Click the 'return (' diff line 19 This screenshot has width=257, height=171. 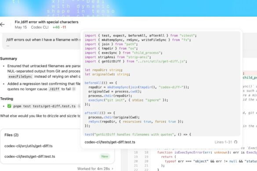169,157
